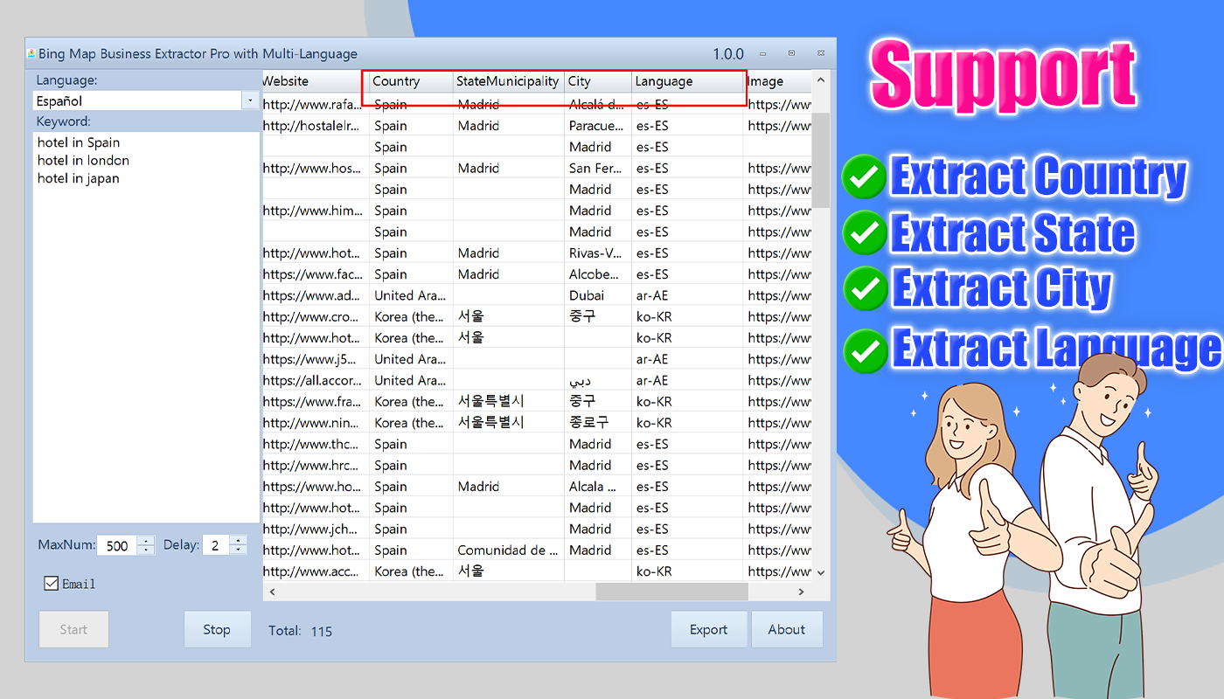Select the "http://www.hrc..." website cell
The height and width of the screenshot is (699, 1224).
[x=316, y=466]
